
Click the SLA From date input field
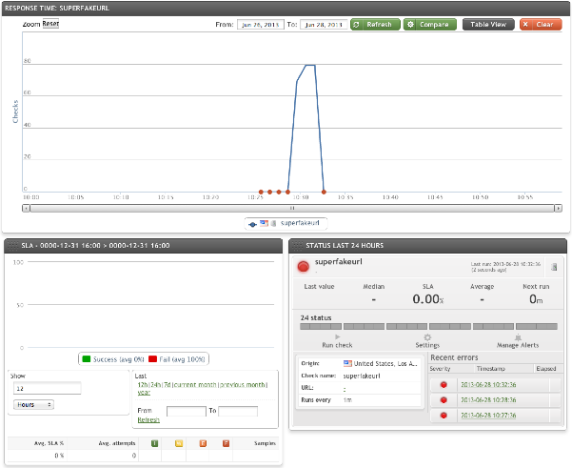pyautogui.click(x=186, y=411)
